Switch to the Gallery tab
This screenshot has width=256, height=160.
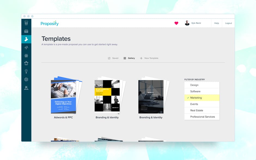point(129,58)
